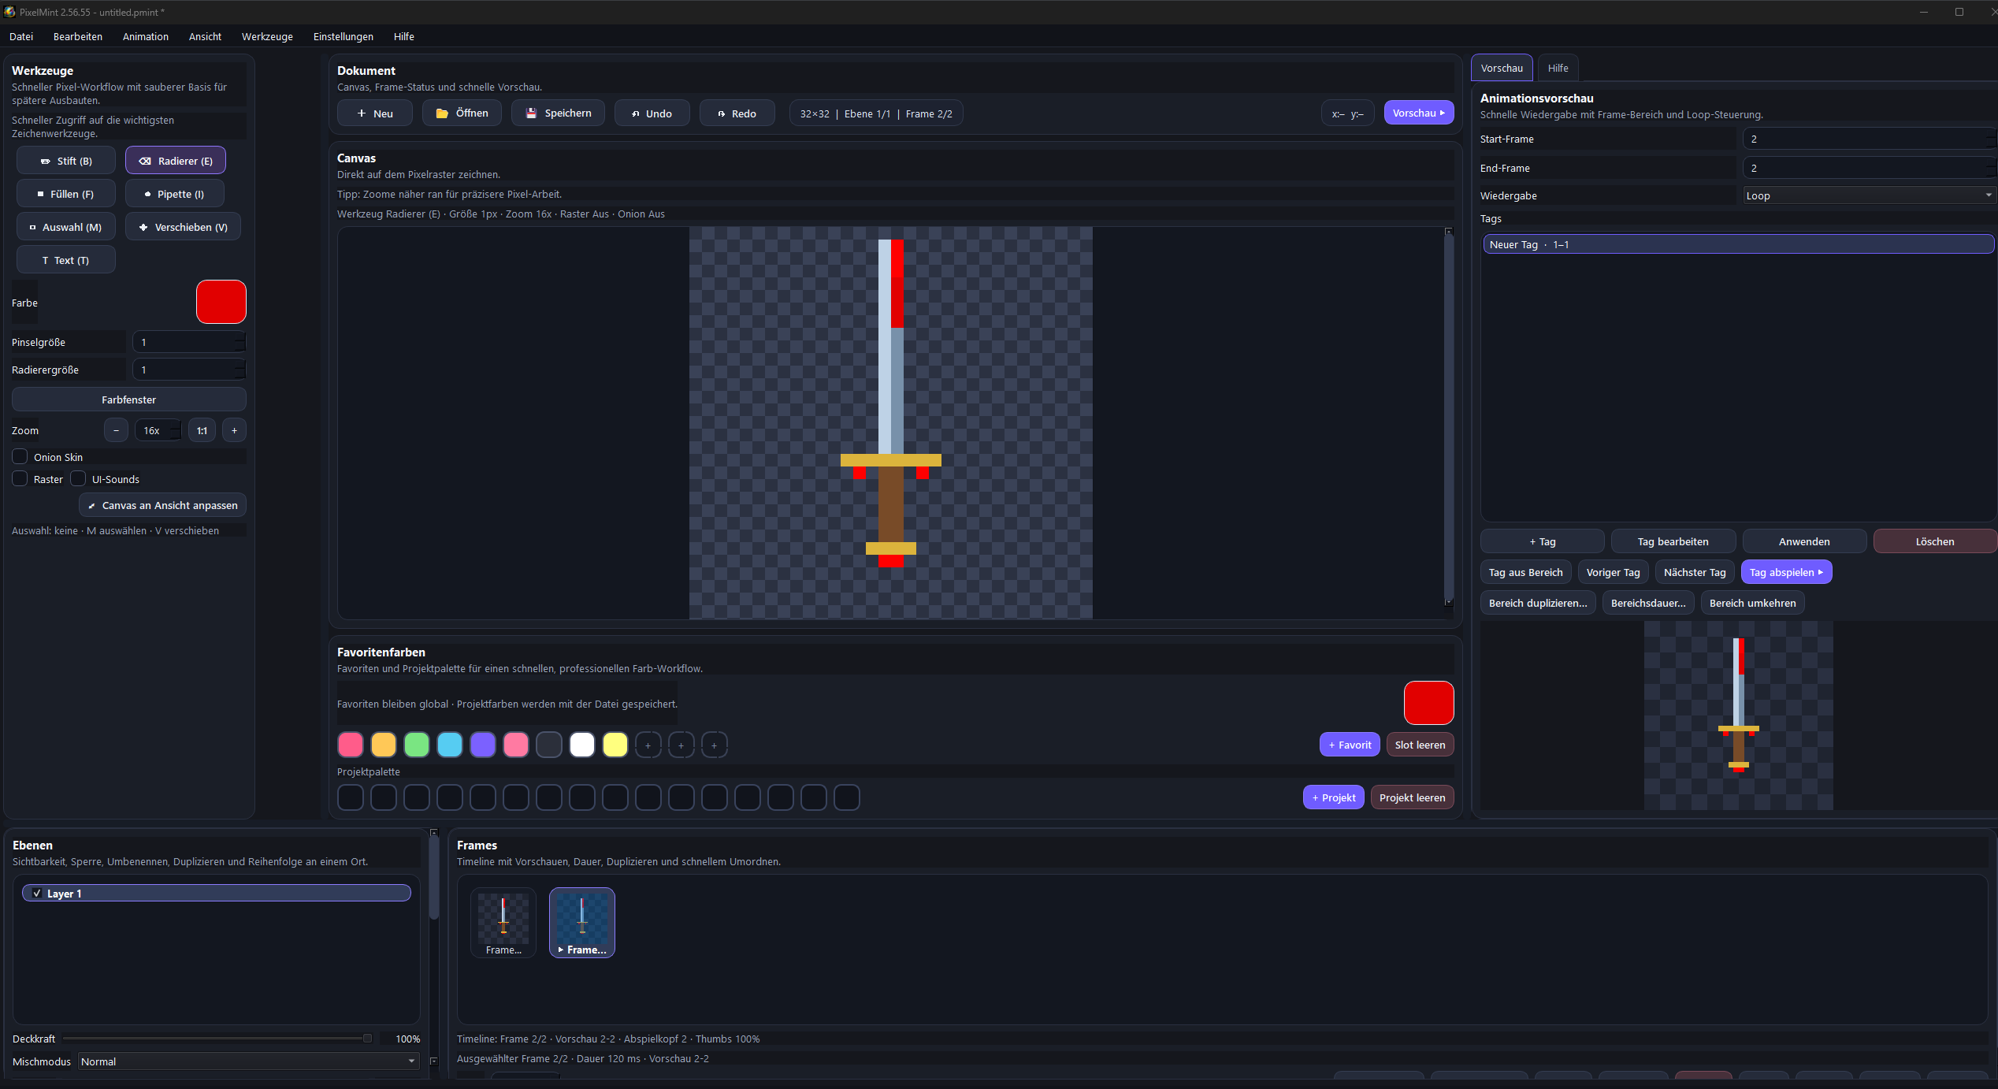The width and height of the screenshot is (1998, 1089).
Task: Select the first frame thumbnail
Action: (x=503, y=922)
